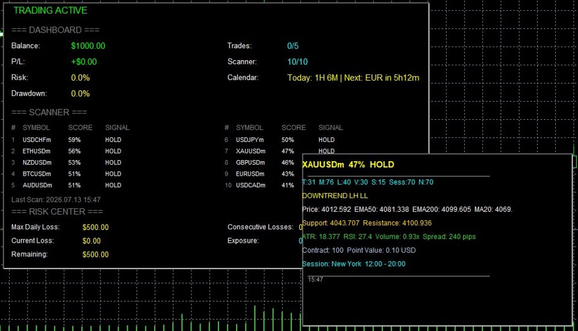Viewport: 578px width, 331px height.
Task: Click the USDCHFm score 59%
Action: [x=74, y=140]
